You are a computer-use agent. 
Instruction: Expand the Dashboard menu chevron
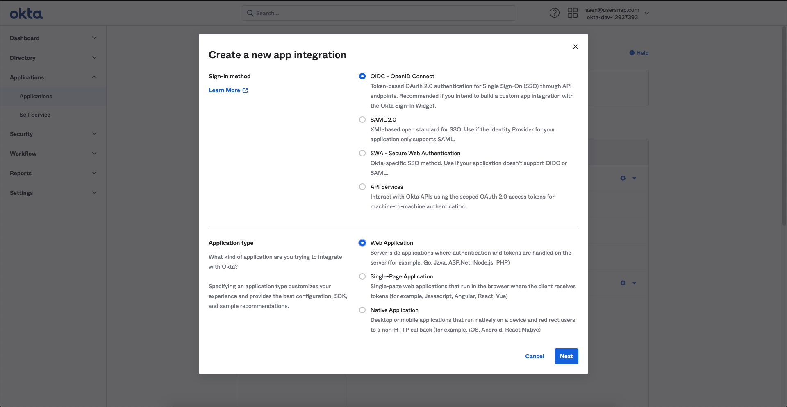[94, 38]
